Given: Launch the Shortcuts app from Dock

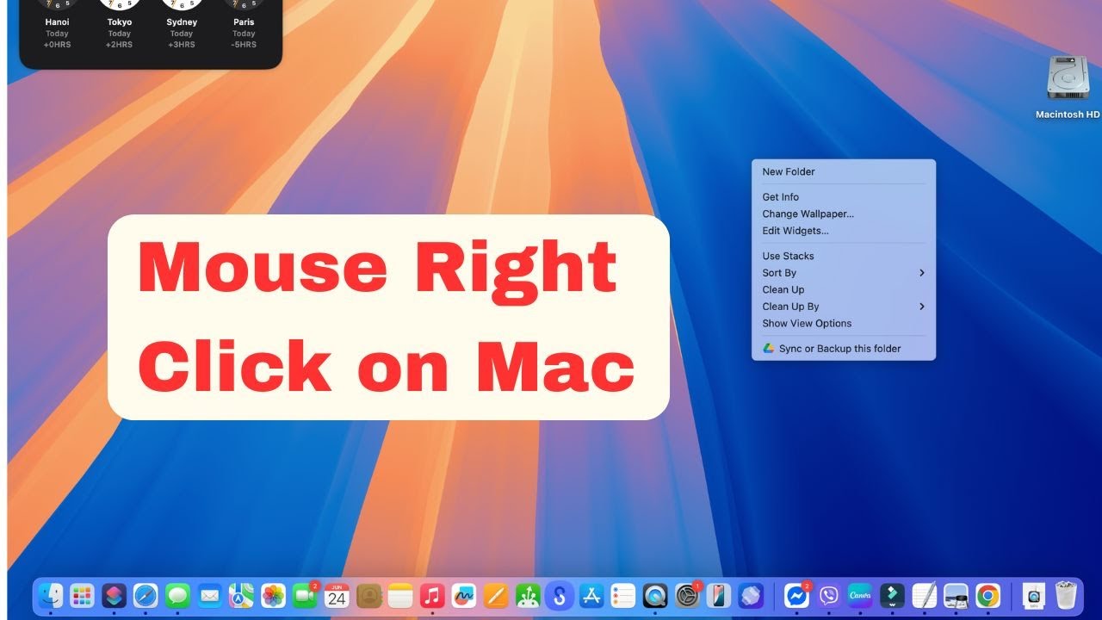Looking at the screenshot, I should [114, 595].
